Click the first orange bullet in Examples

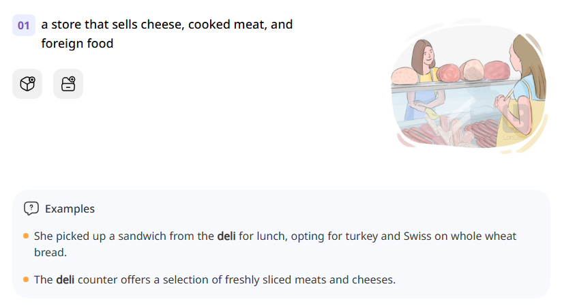(x=26, y=236)
